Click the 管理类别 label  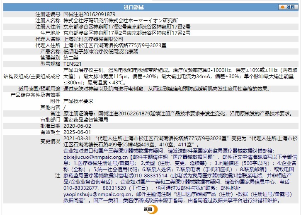tap(50, 58)
